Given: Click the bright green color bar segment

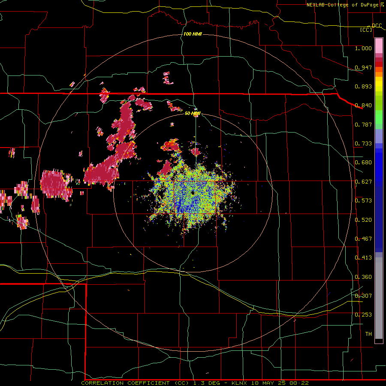Looking at the screenshot, I should (x=379, y=117).
